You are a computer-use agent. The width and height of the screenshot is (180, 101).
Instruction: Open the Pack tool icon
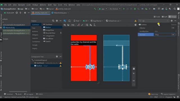87,25
